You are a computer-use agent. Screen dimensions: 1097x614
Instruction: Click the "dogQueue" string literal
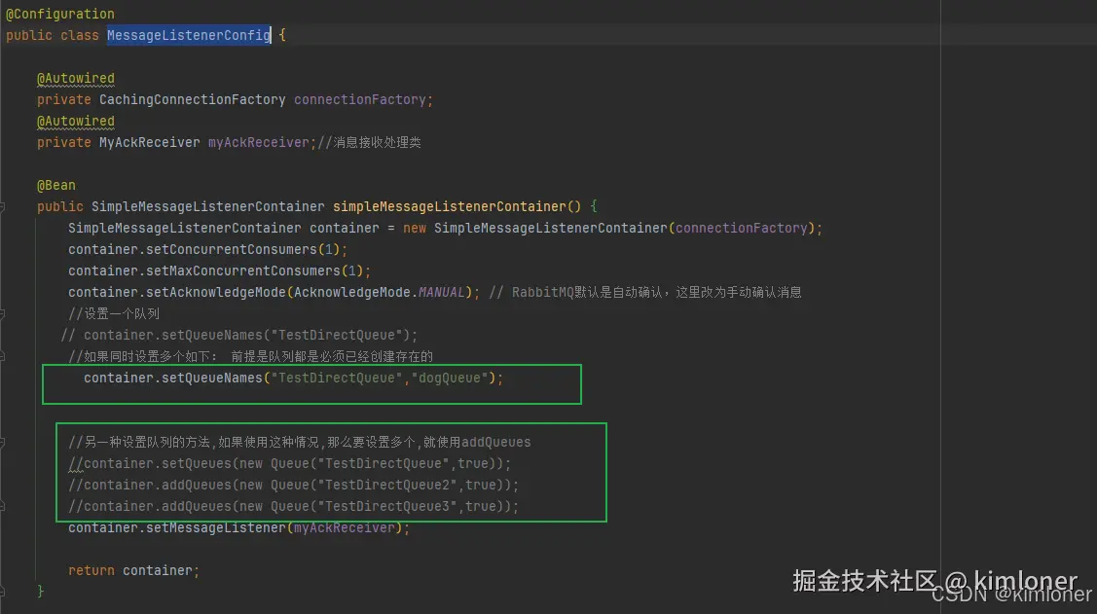(x=449, y=378)
